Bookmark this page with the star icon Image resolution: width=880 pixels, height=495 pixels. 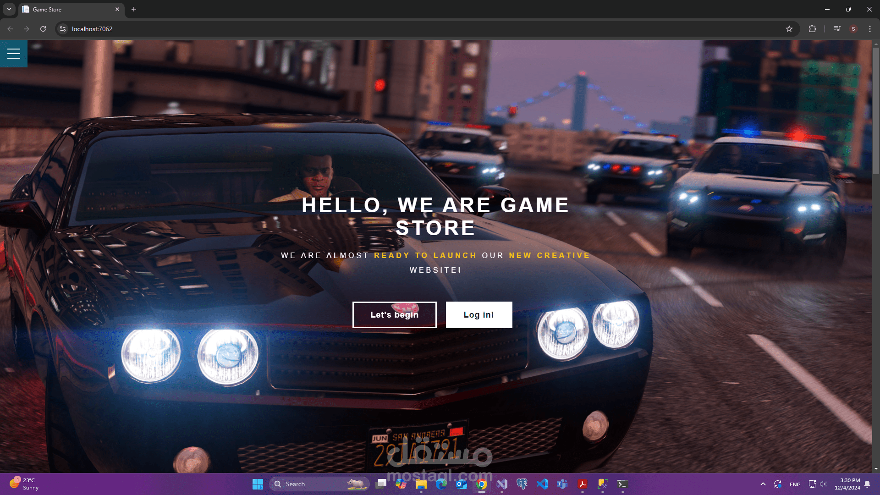point(789,29)
